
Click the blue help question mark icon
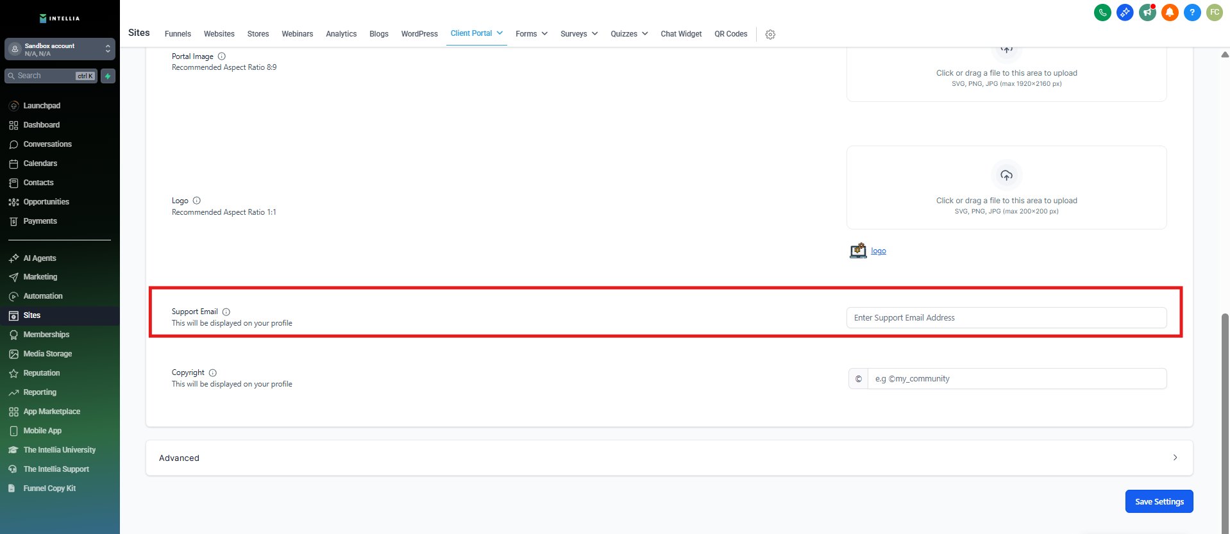click(1192, 12)
